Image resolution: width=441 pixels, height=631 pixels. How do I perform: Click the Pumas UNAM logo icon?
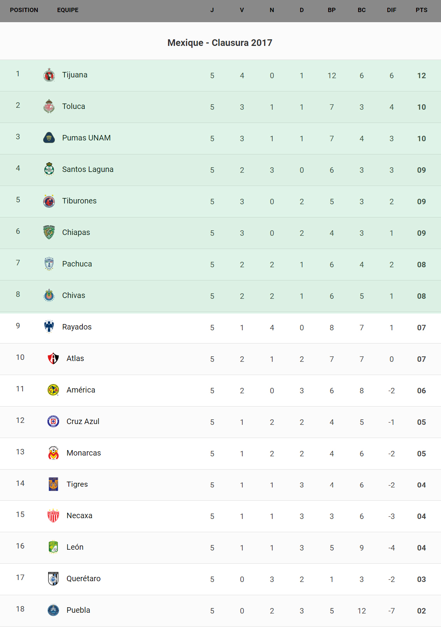coord(49,138)
